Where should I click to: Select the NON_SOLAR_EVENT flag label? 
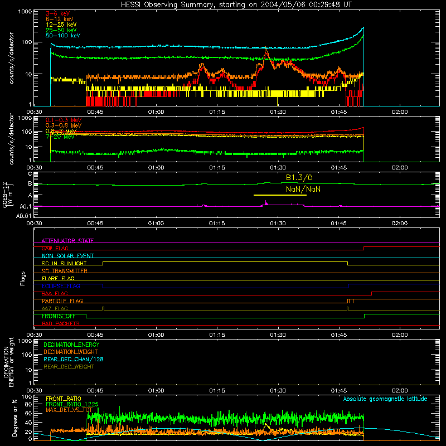(x=67, y=256)
